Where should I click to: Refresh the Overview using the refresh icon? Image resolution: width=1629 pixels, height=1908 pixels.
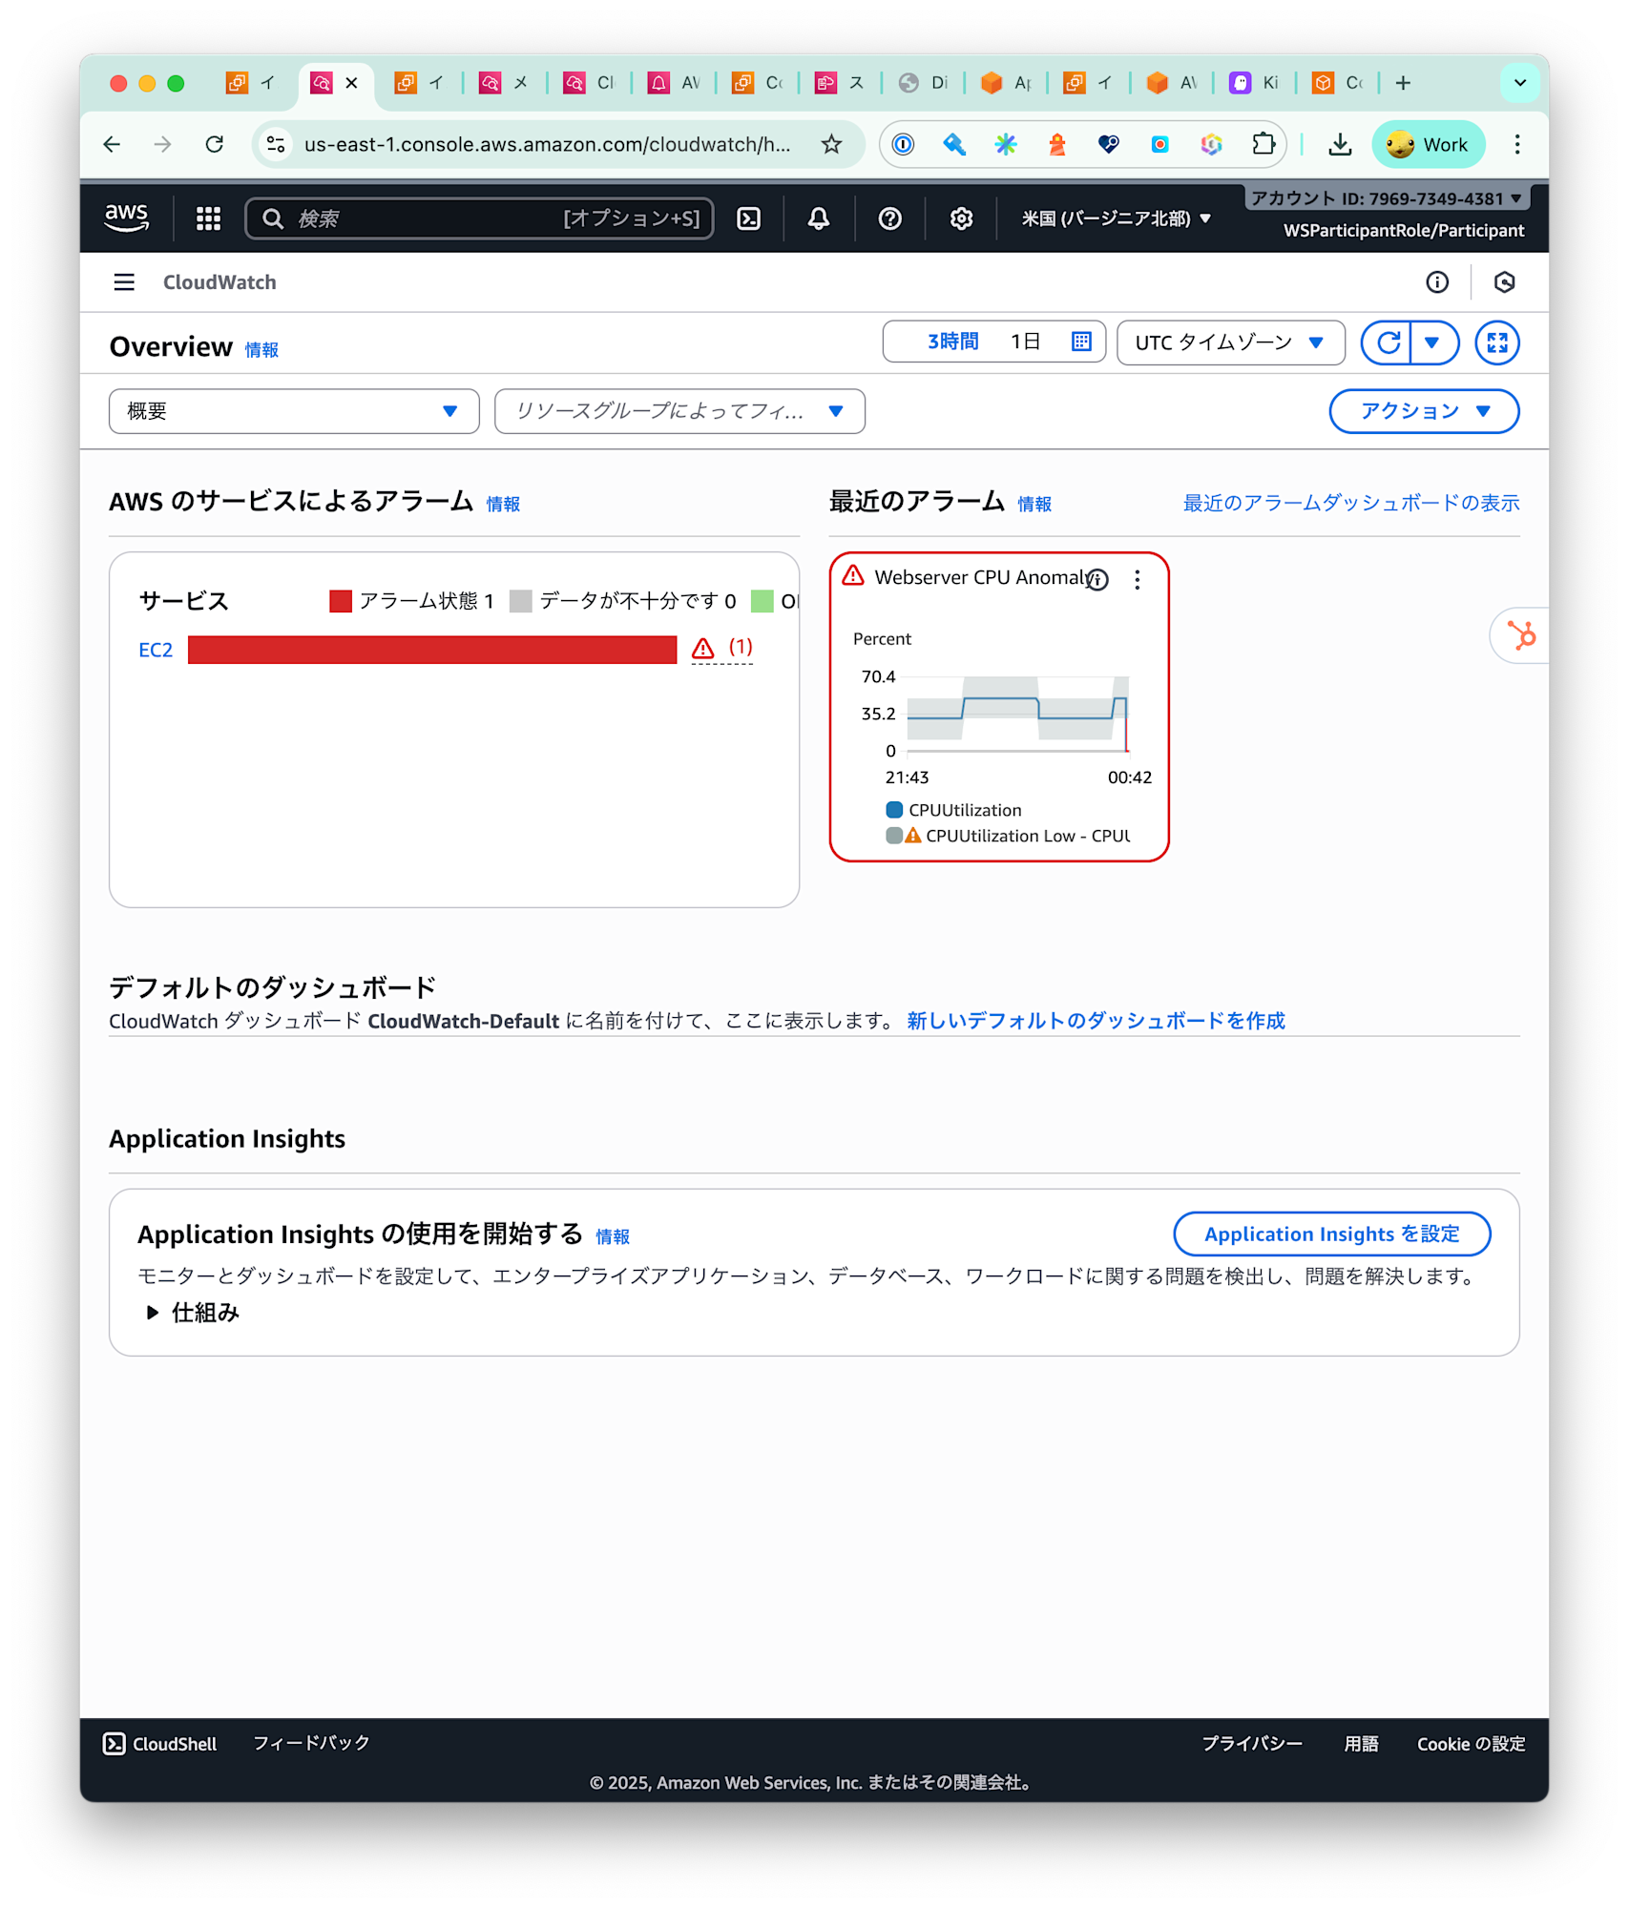tap(1389, 342)
